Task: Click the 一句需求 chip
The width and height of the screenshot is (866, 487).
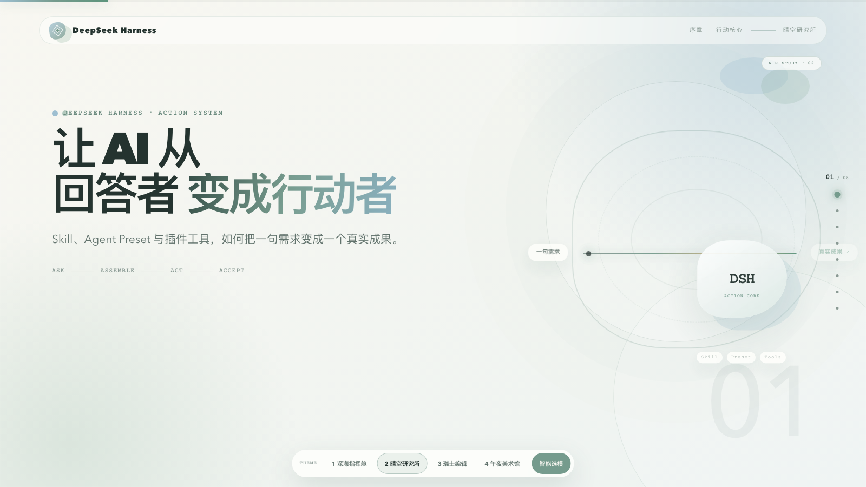Action: click(x=548, y=252)
